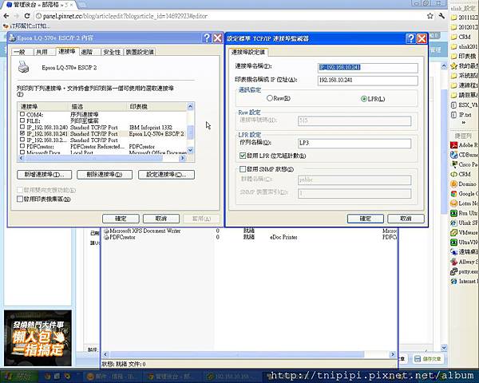
Task: Reload the page with the refresh icon
Action: click(x=27, y=16)
